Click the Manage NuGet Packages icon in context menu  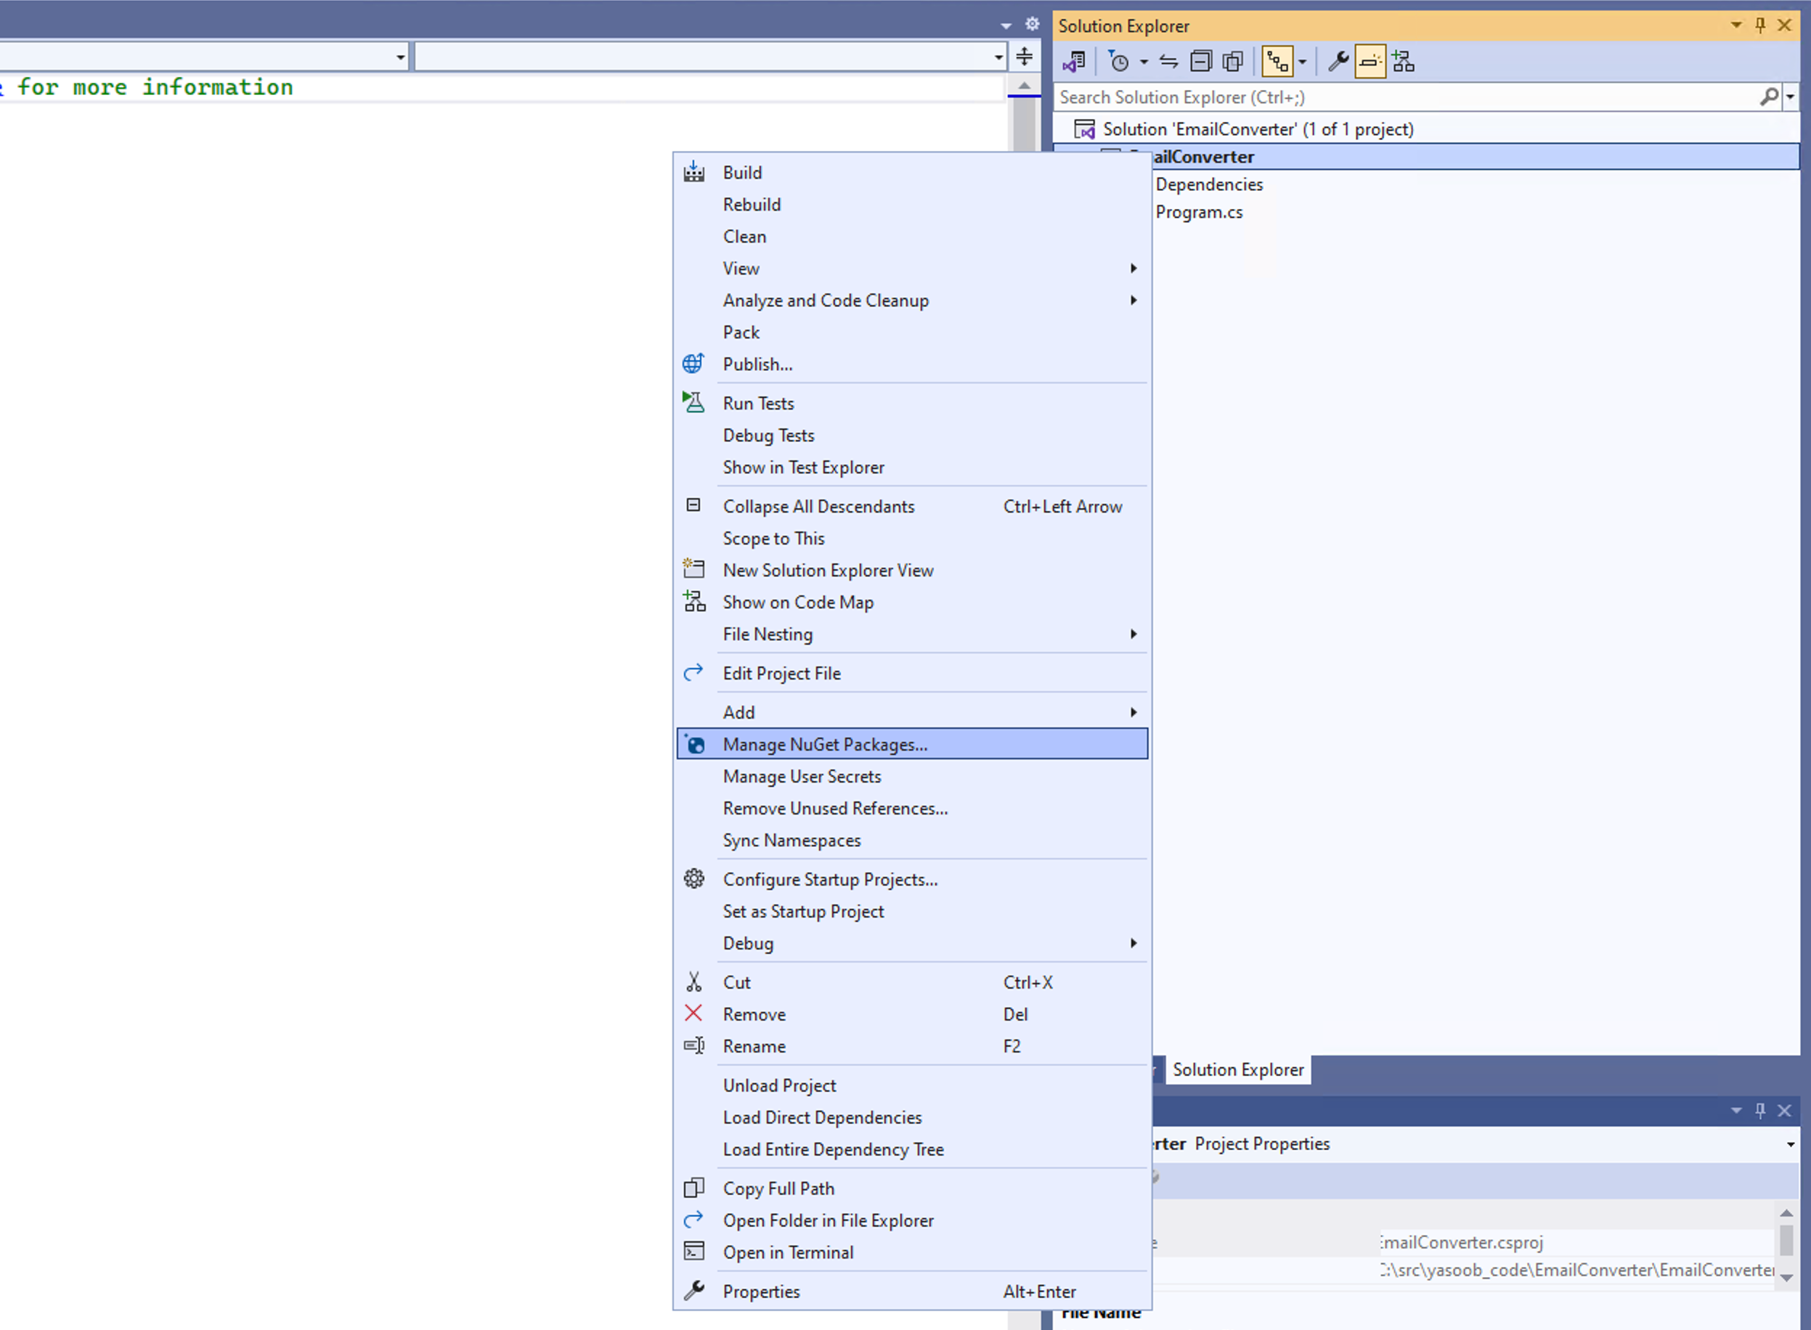point(693,744)
